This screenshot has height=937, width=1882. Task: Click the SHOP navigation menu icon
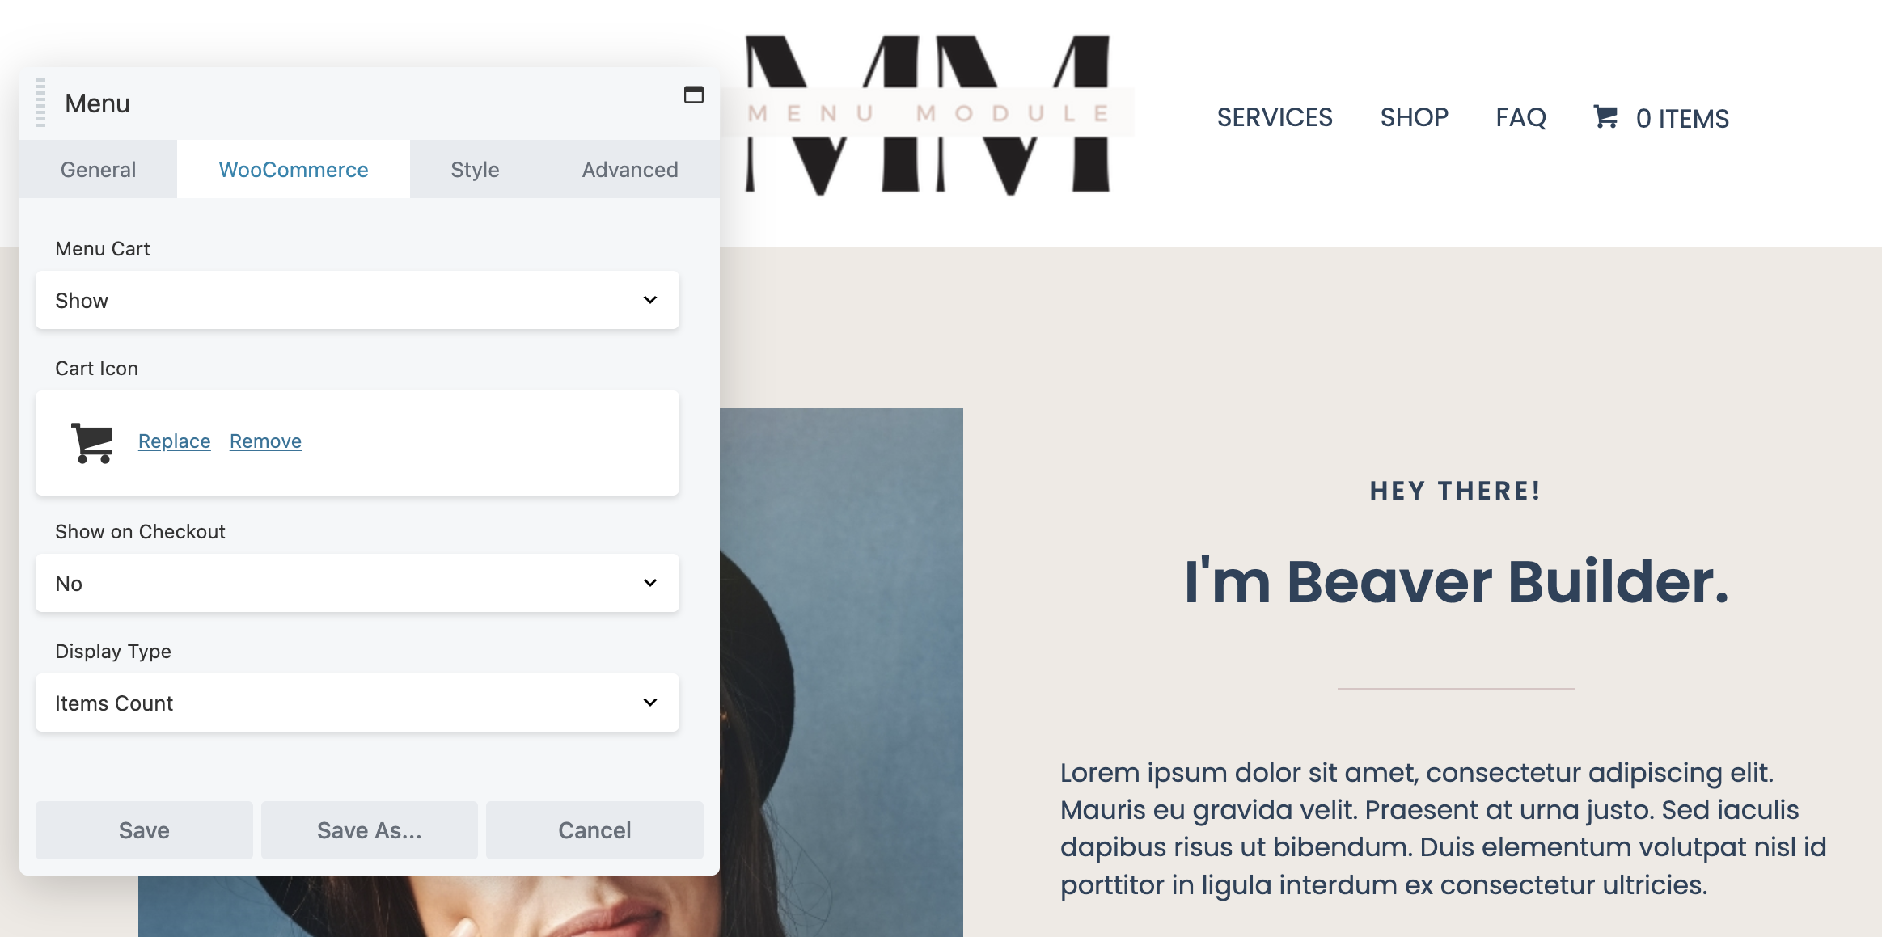pyautogui.click(x=1413, y=117)
